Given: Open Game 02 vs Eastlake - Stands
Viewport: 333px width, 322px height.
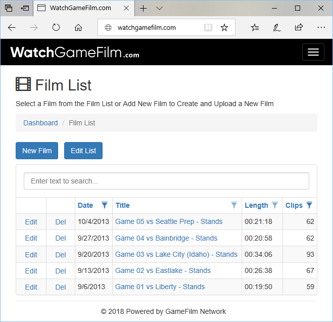Looking at the screenshot, I should [x=163, y=270].
